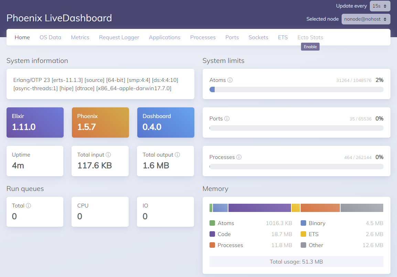The height and width of the screenshot is (277, 397).
Task: Click the blue Binary legend swatch
Action: (303, 223)
